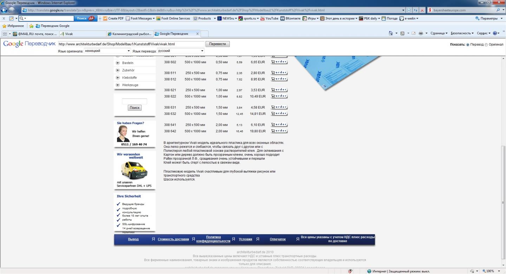Click the Stop loading red X icon
506x274 pixels.
422,10
